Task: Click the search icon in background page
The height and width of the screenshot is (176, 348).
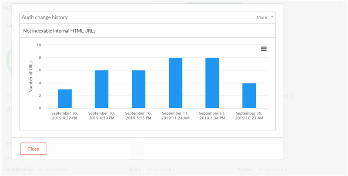Action: pos(340,7)
